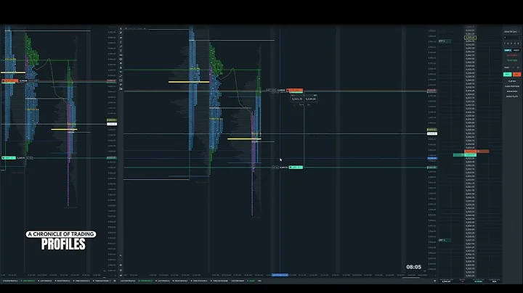Select the diagonal line tool below ruler icon
This screenshot has height=293, width=523.
[121, 46]
